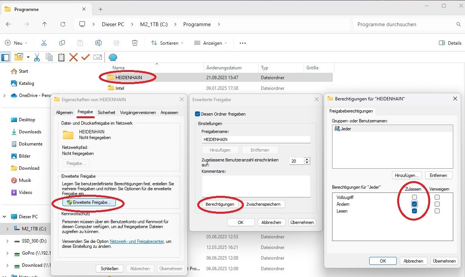Go back with the left arrow
Image resolution: width=465 pixels, height=277 pixels.
click(8, 24)
